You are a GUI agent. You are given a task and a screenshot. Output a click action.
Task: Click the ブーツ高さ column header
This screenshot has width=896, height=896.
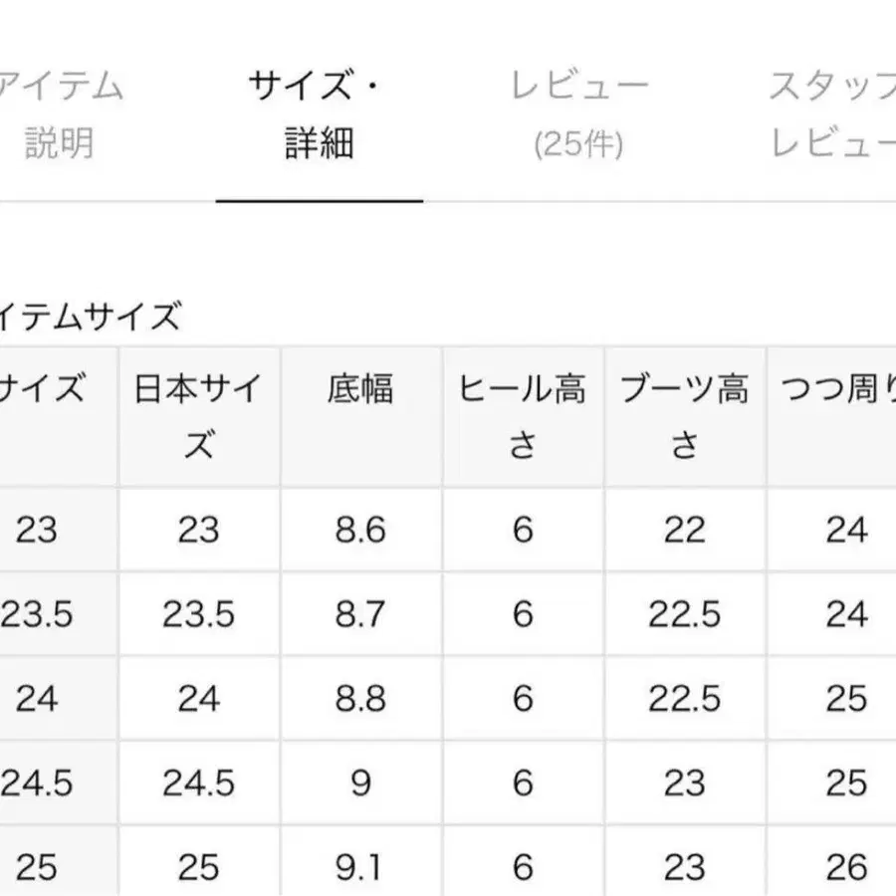tap(685, 415)
